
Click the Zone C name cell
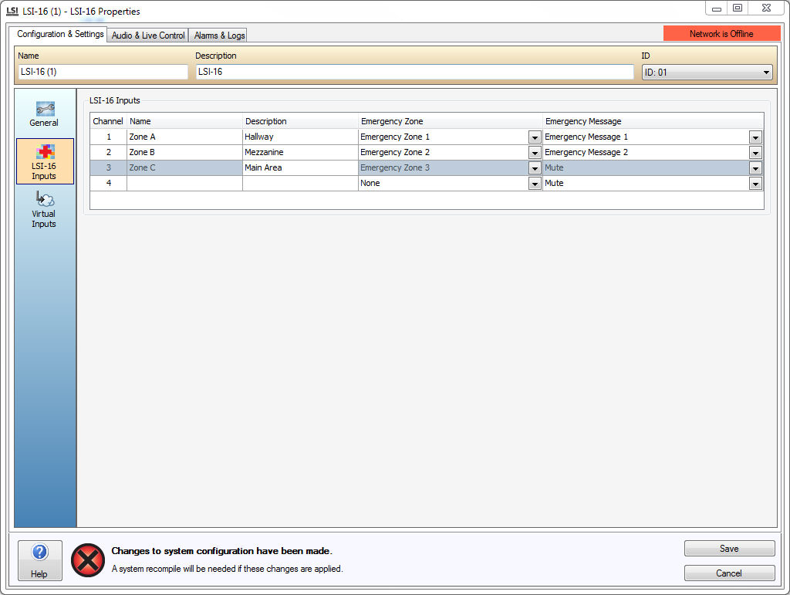tap(184, 167)
